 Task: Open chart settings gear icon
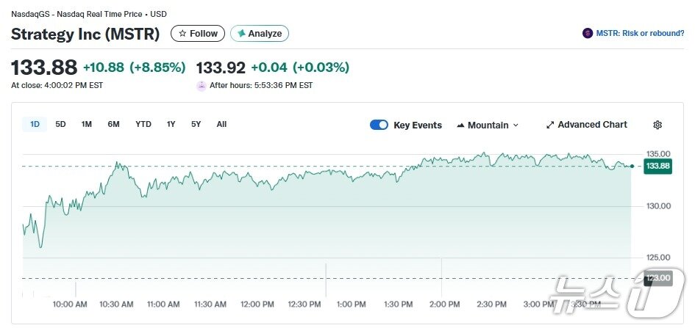(x=657, y=125)
